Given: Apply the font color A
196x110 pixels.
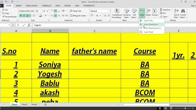Looking at the screenshot, I should (46, 16).
